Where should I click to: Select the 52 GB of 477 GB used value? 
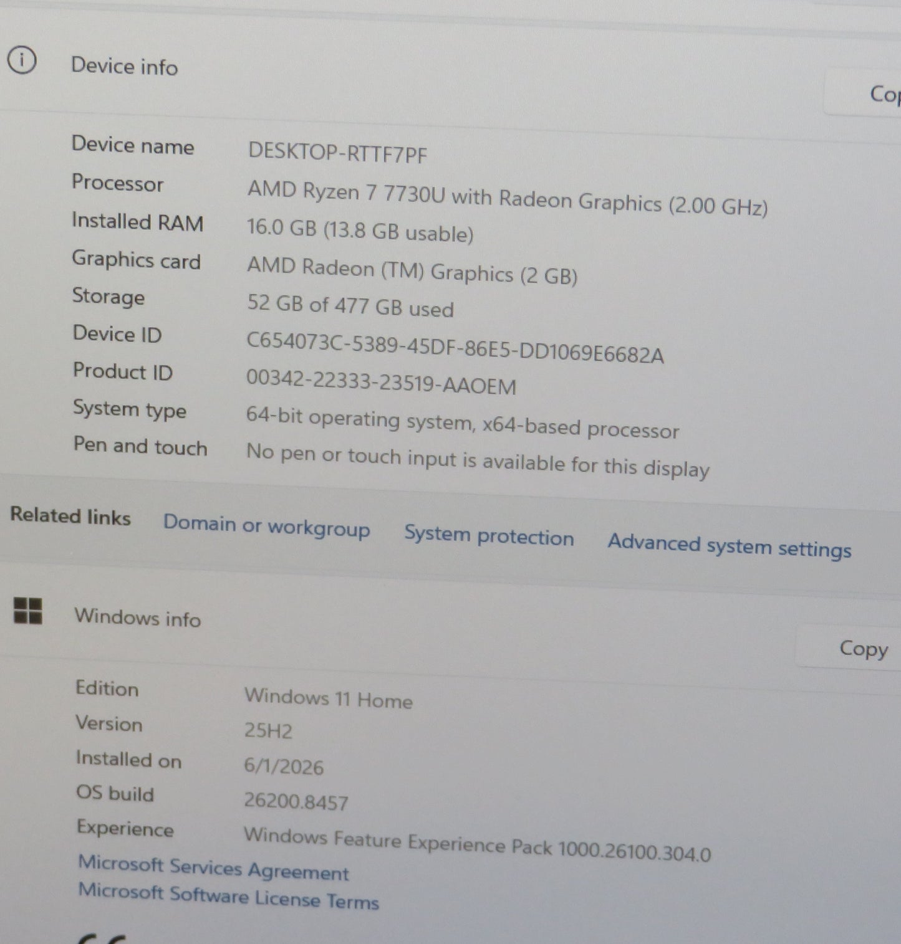tap(350, 306)
